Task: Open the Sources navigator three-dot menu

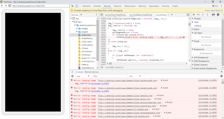Action: 96,15
